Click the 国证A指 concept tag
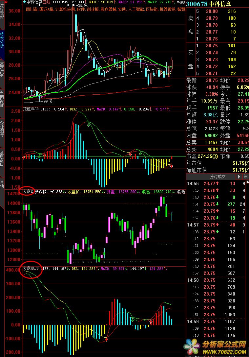 (47, 9)
